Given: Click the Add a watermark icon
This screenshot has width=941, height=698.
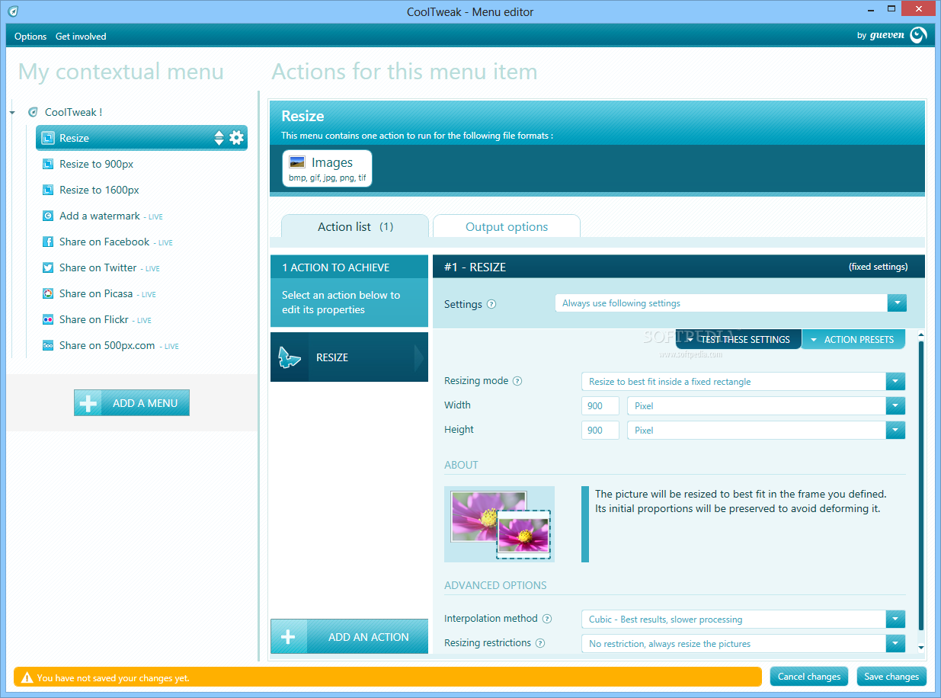Looking at the screenshot, I should [47, 216].
